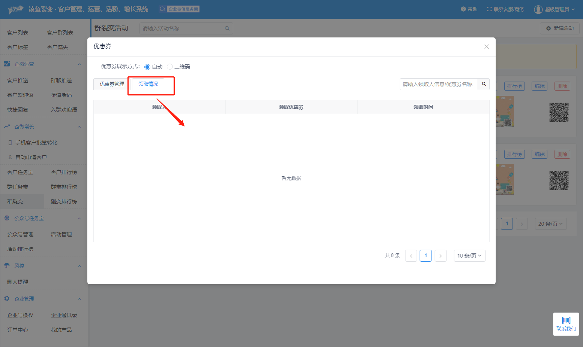Click the first activity QR code

tap(559, 112)
